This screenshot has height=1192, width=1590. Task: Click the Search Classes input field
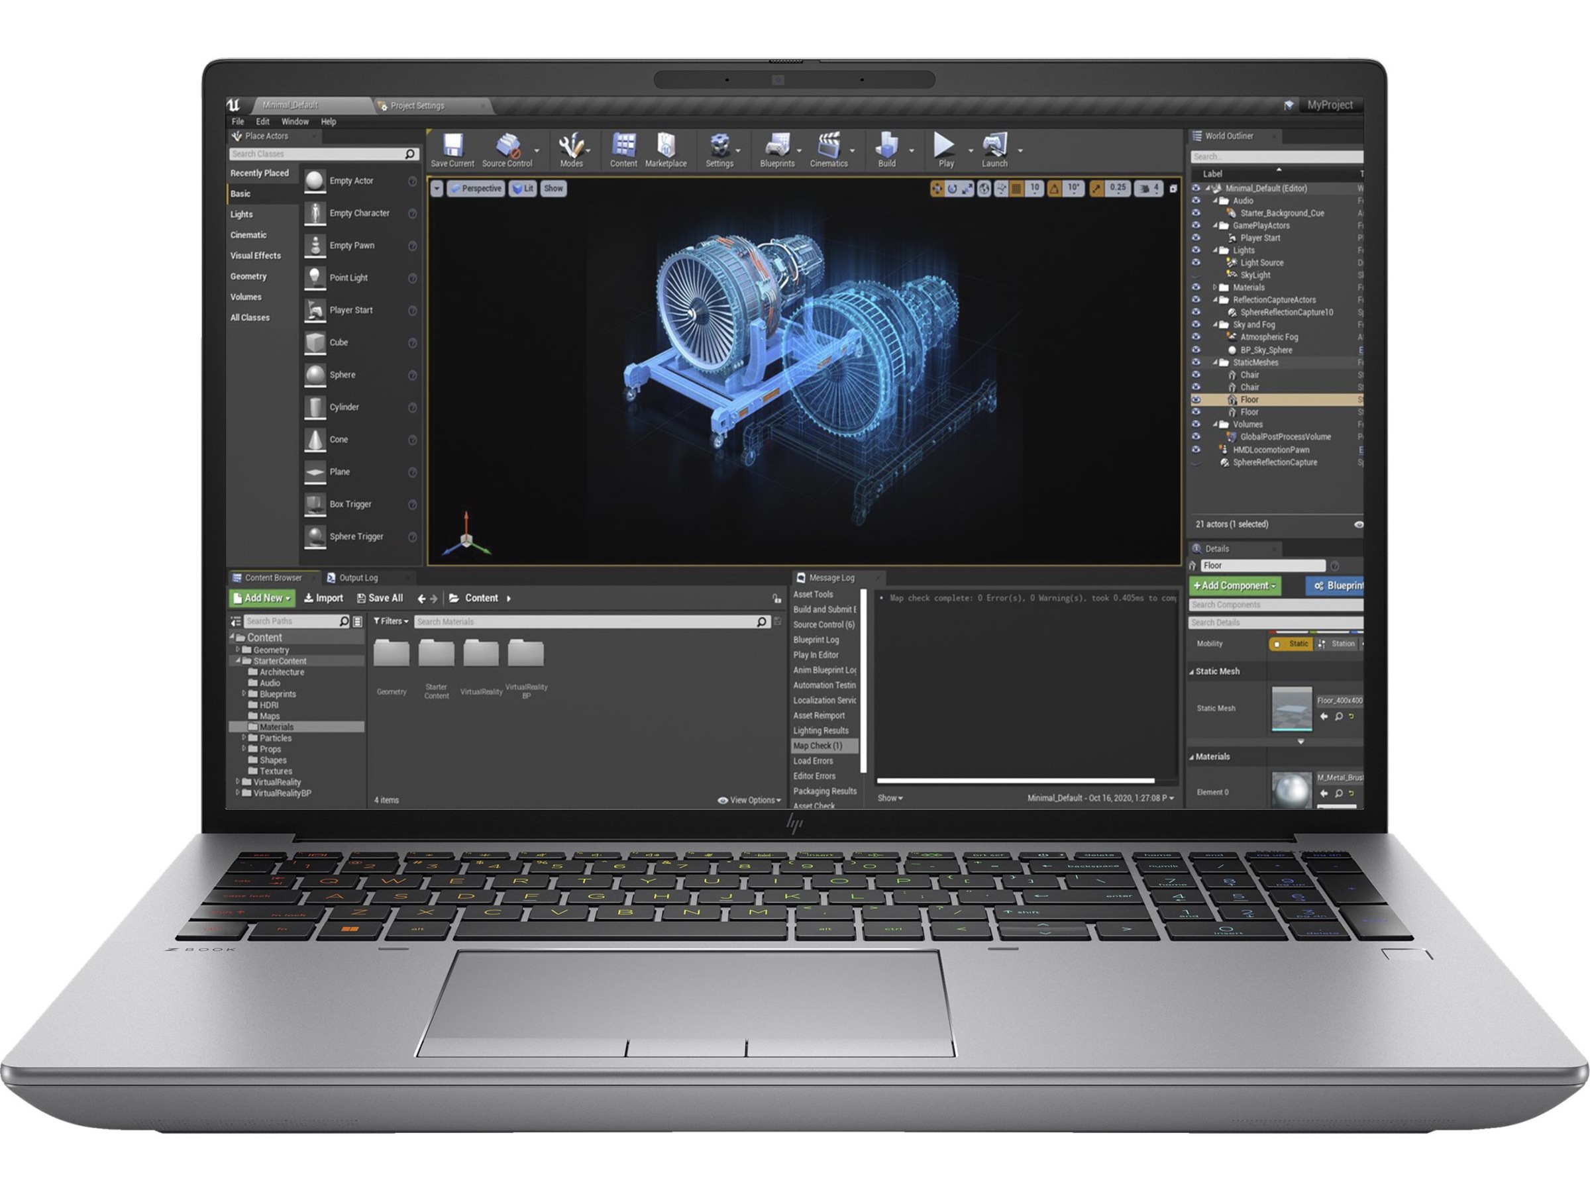[x=316, y=154]
